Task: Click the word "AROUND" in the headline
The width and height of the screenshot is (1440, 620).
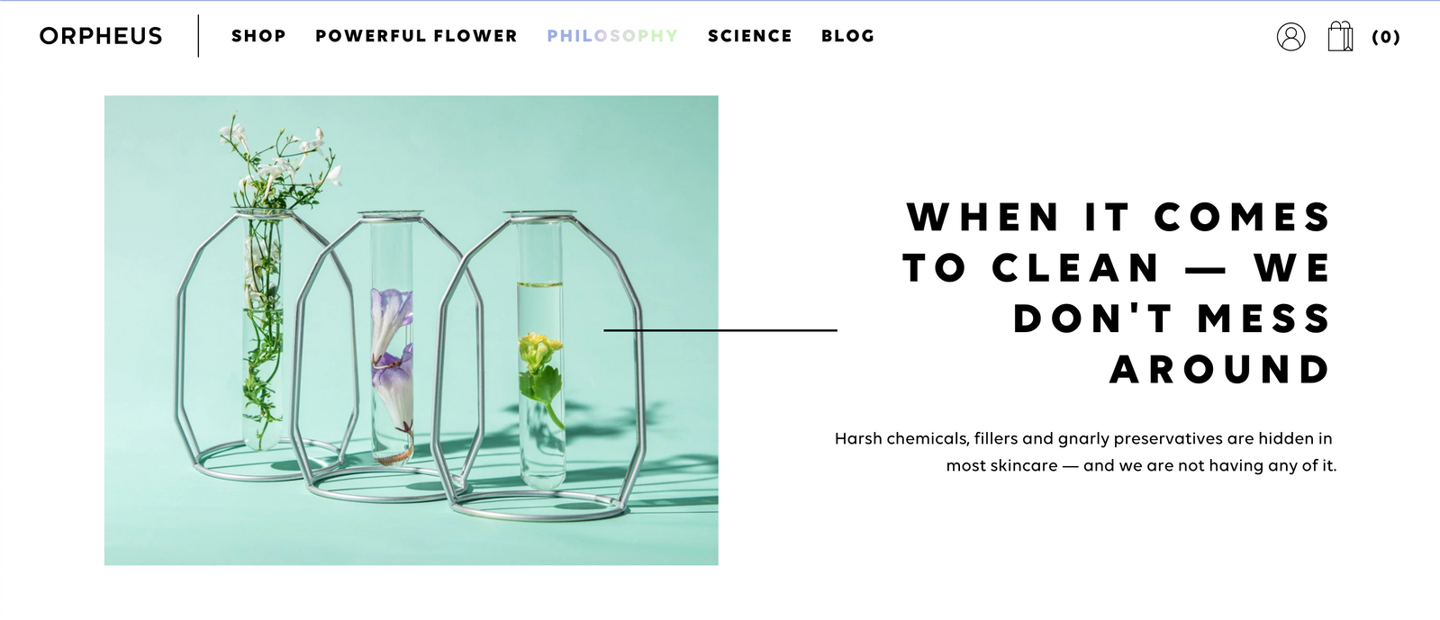Action: [1219, 370]
